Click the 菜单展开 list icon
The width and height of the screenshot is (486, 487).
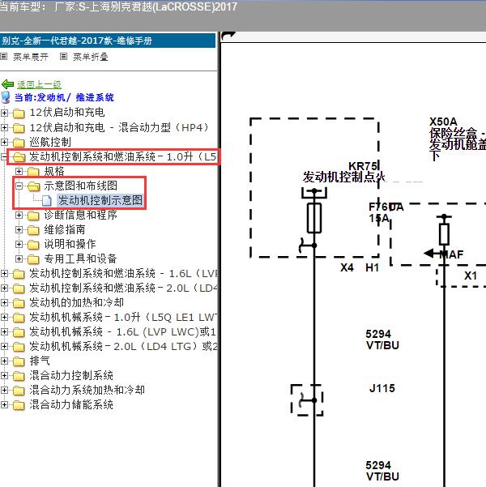coord(4,57)
